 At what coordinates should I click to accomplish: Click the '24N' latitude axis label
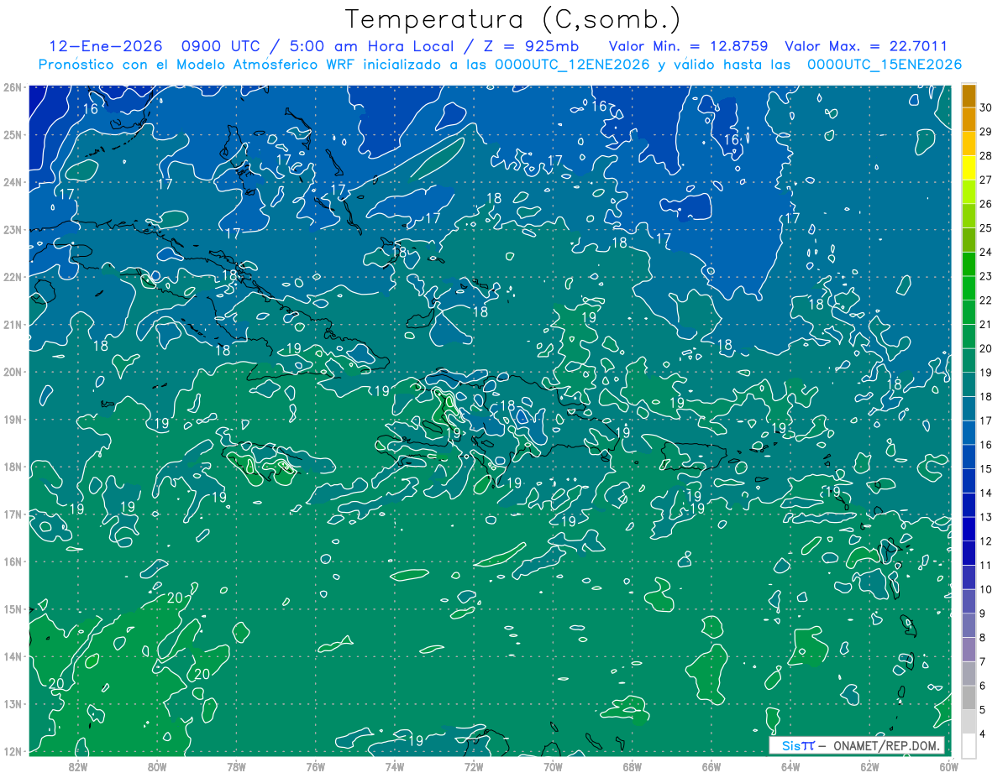12,182
